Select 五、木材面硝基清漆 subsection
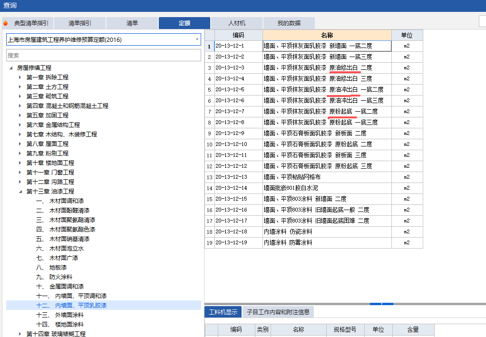The height and width of the screenshot is (337, 486). click(63, 239)
